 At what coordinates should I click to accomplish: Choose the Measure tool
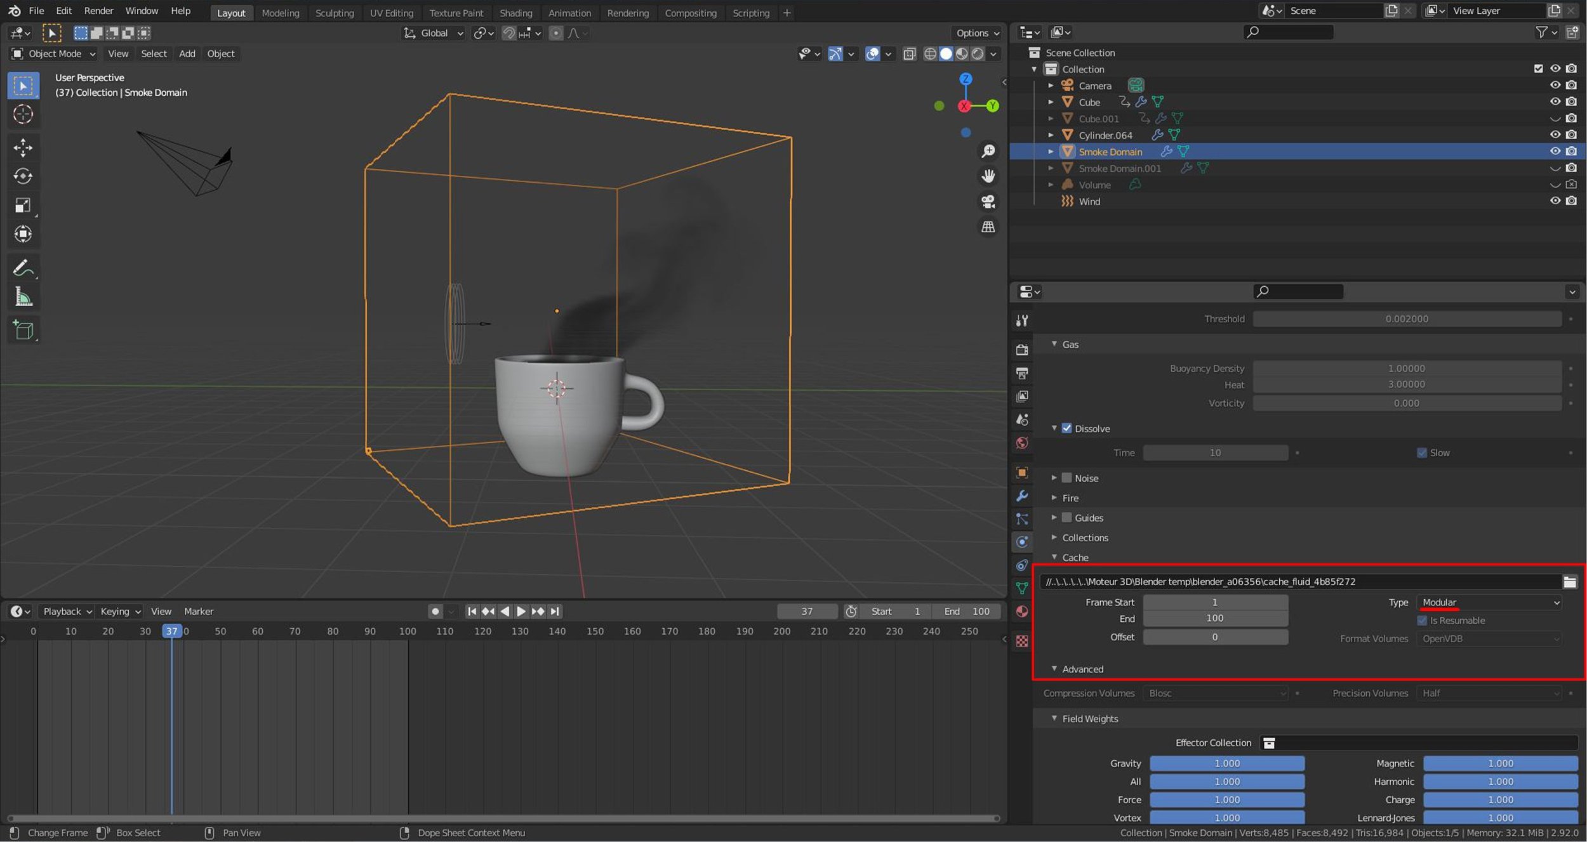(23, 296)
